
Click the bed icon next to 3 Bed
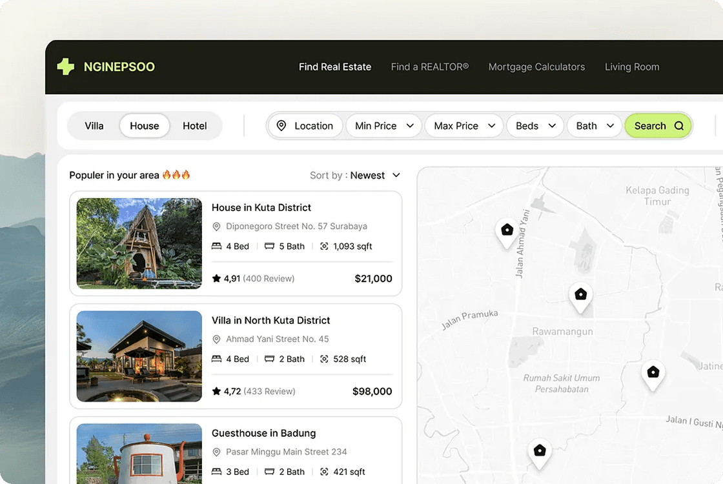216,472
